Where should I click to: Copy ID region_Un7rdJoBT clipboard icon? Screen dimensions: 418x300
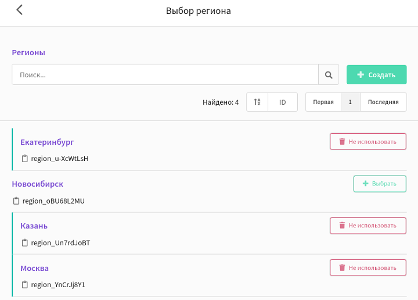[24, 242]
